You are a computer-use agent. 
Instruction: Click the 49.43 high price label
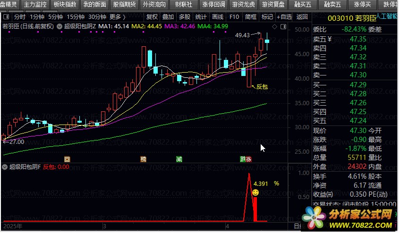(x=242, y=35)
